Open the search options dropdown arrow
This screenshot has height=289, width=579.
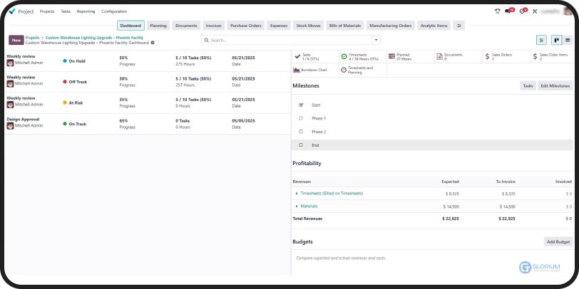point(376,41)
